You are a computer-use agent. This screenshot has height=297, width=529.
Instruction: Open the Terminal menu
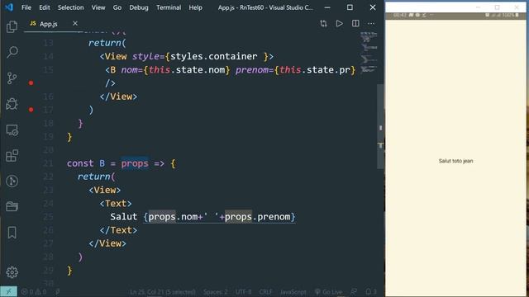coord(169,7)
